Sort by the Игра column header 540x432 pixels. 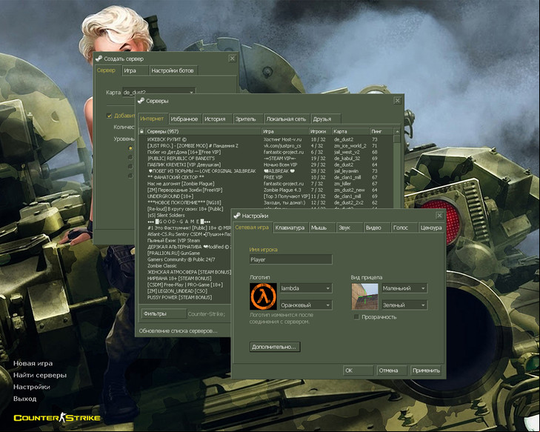(284, 131)
